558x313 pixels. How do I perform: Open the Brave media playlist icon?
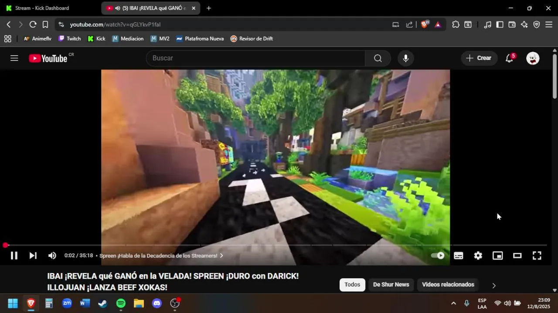488,25
